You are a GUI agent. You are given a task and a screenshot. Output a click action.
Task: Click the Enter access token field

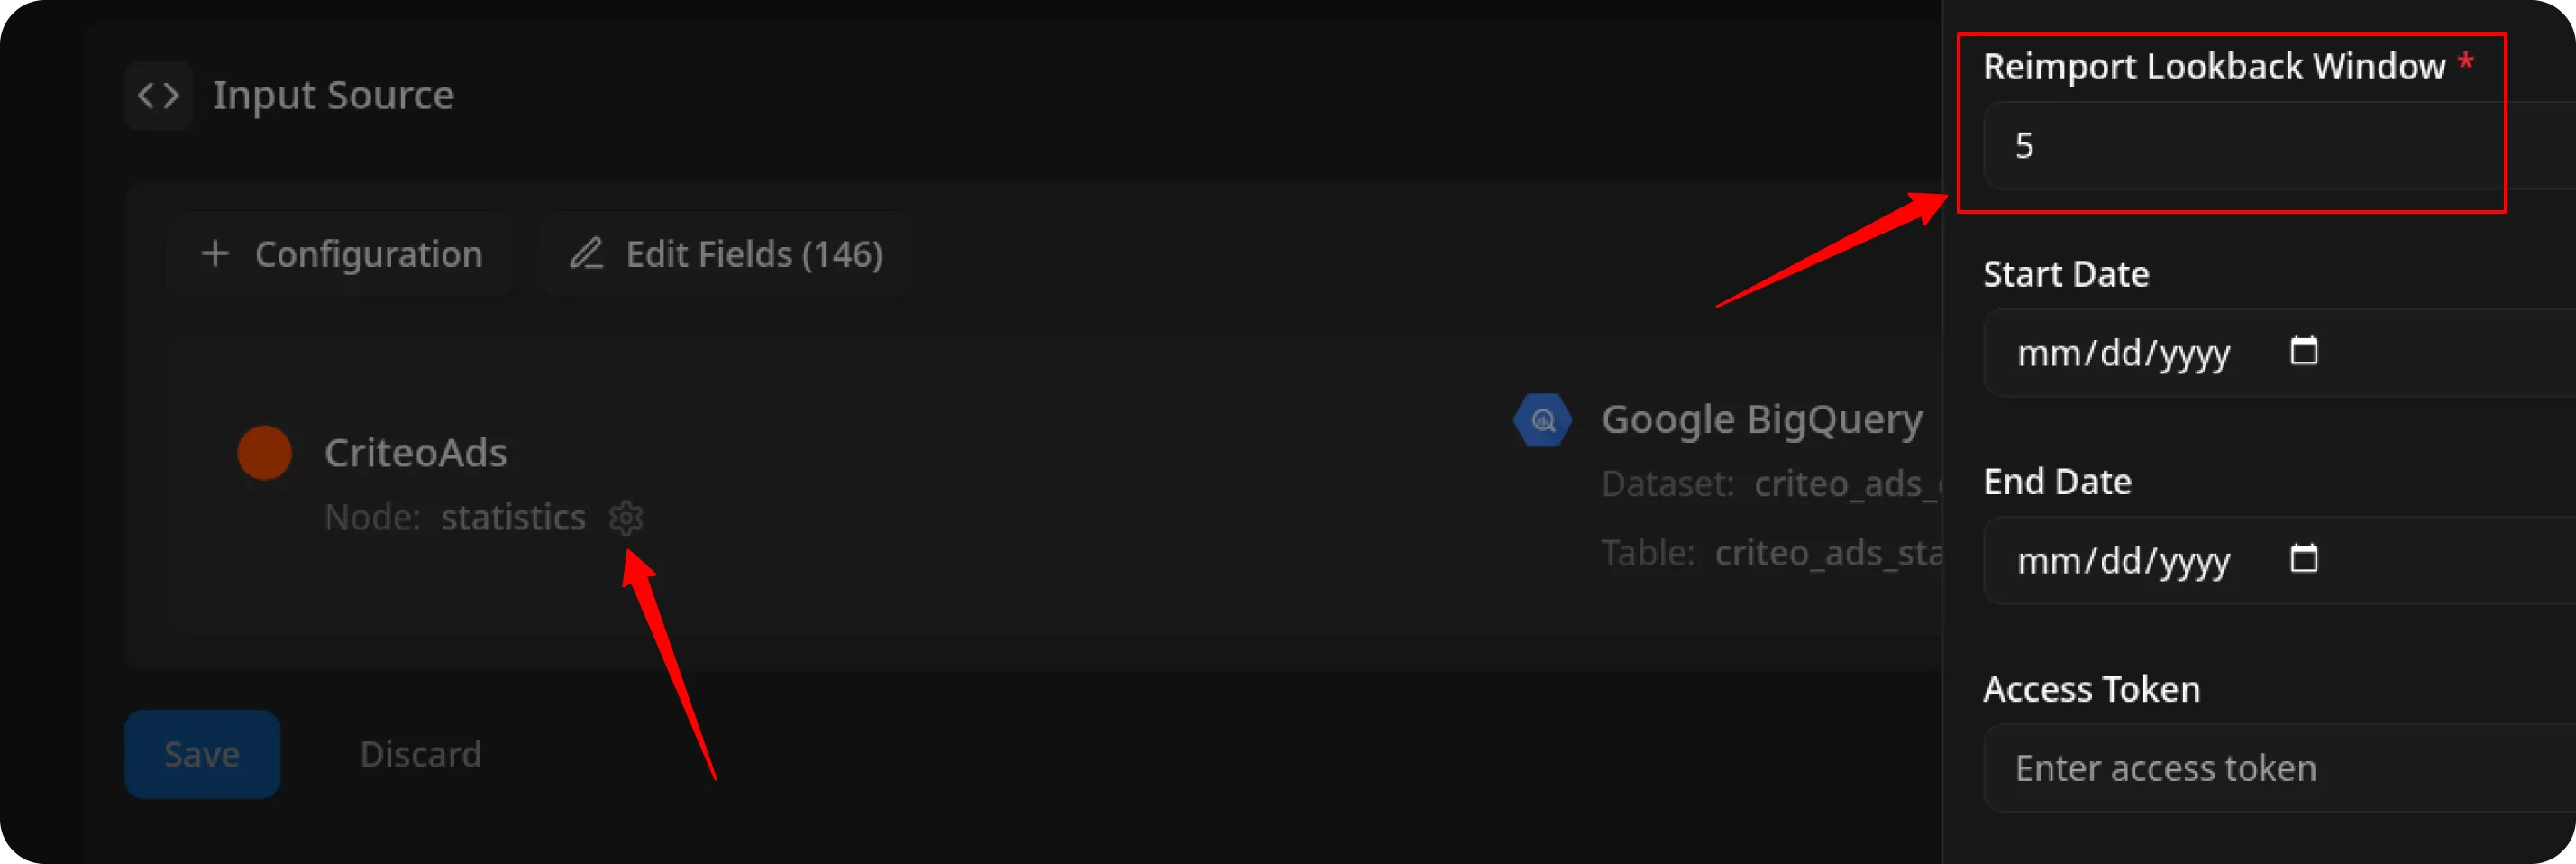click(x=2160, y=766)
